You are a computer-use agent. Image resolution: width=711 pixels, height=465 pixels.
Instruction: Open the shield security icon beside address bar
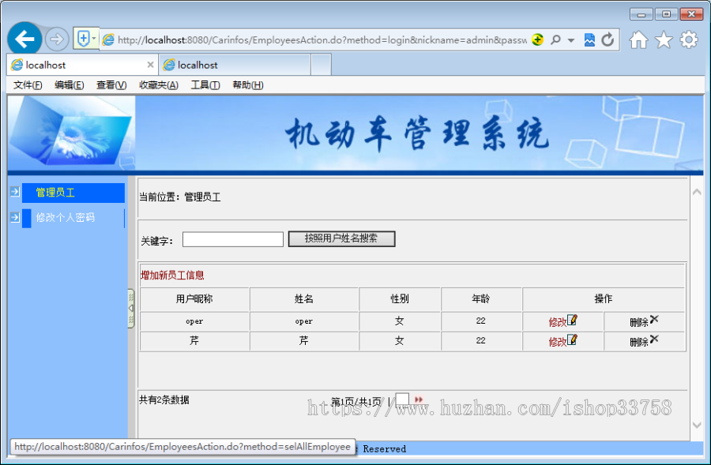point(84,39)
